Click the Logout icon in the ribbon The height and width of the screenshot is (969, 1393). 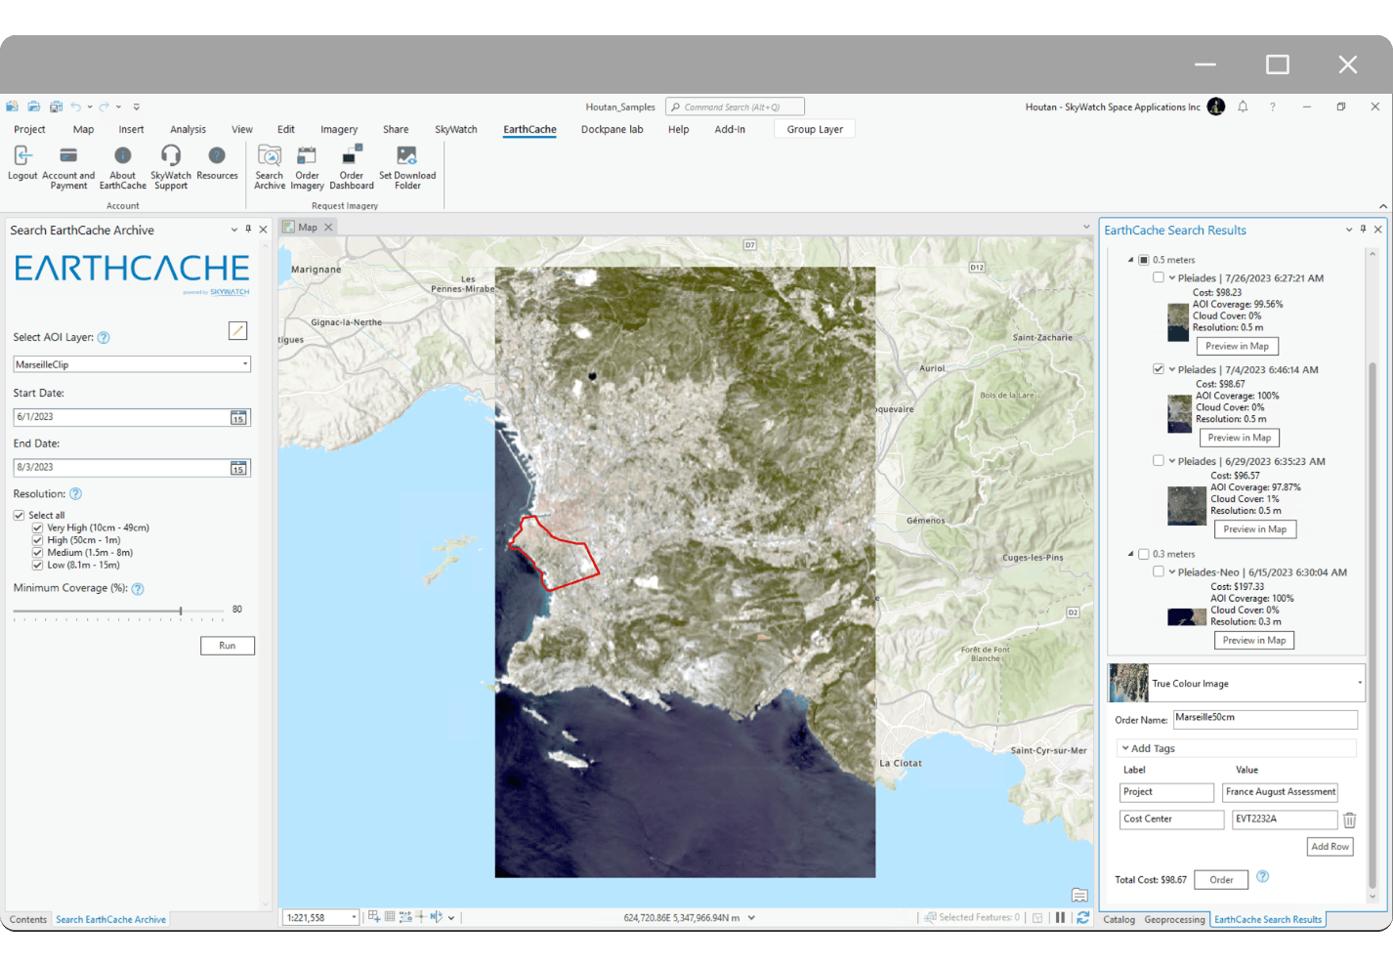(x=22, y=157)
